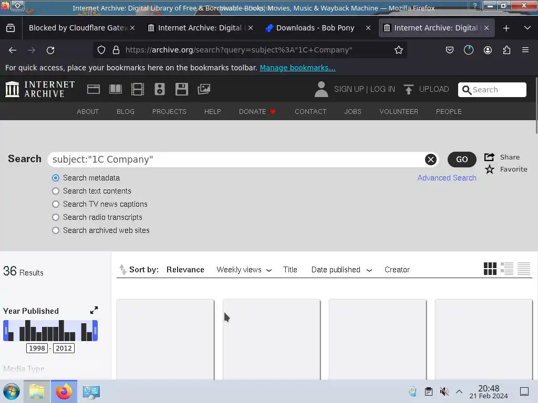Screen dimensions: 538x403
Task: Click the 2012 end year field
Action: point(64,348)
